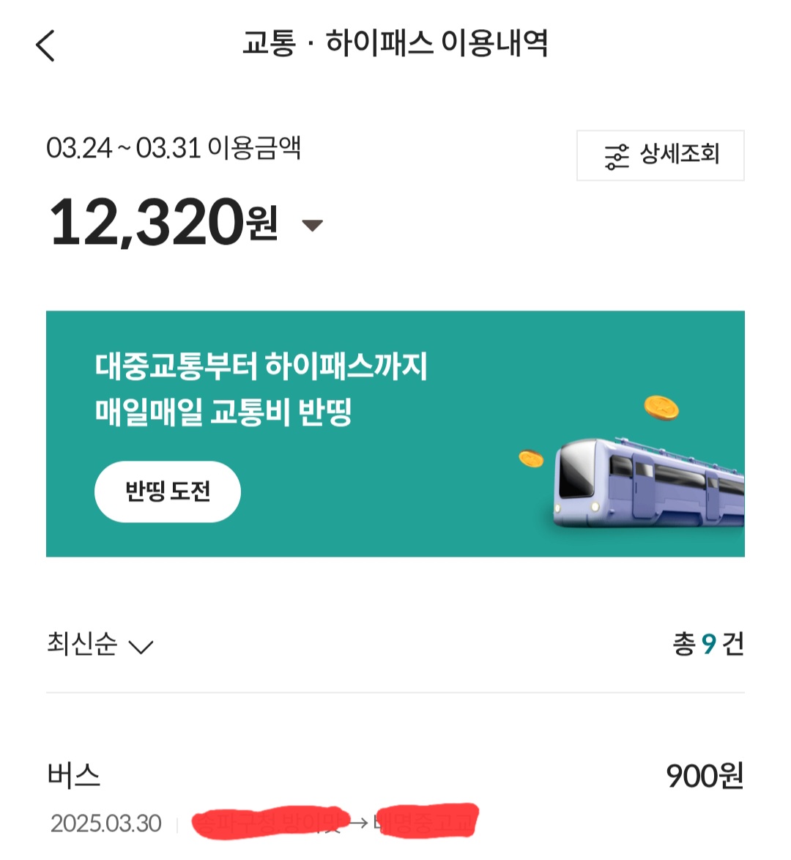The width and height of the screenshot is (791, 860).
Task: Open 상세조회 detailed search
Action: coord(679,155)
